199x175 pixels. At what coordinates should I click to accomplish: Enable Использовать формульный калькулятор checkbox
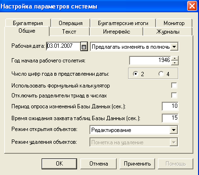coord(174,86)
